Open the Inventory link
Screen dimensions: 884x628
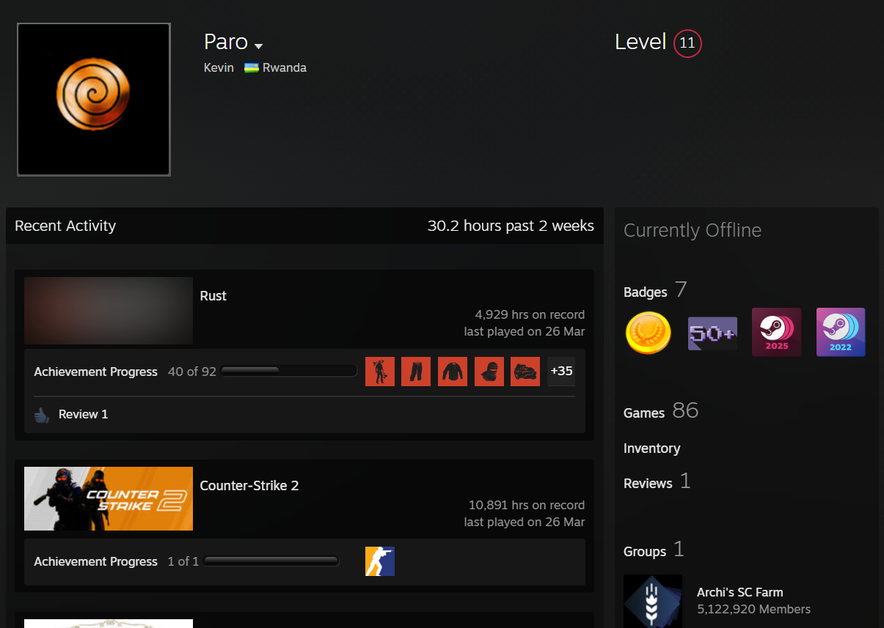pyautogui.click(x=651, y=448)
